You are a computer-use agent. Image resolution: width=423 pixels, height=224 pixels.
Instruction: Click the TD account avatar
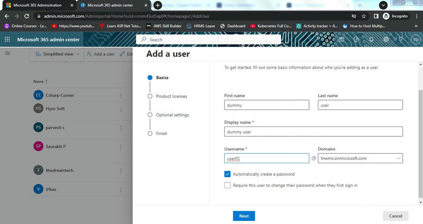point(415,39)
